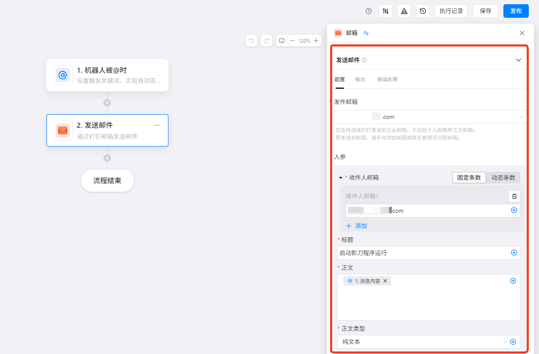Redo the last canvas change
539x354 pixels.
pos(267,41)
